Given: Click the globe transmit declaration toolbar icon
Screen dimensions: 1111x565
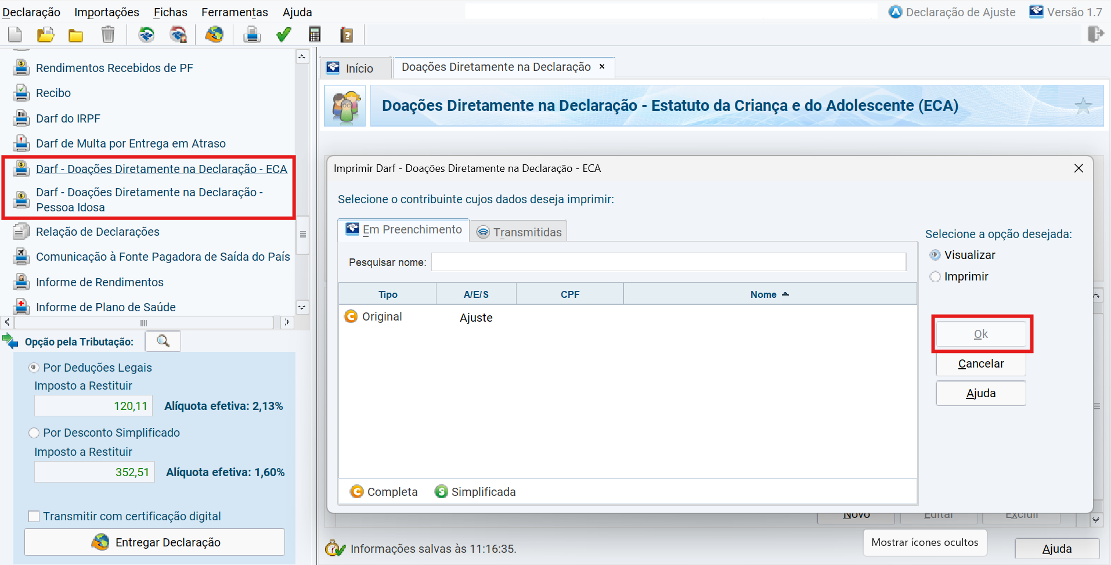Looking at the screenshot, I should [214, 35].
